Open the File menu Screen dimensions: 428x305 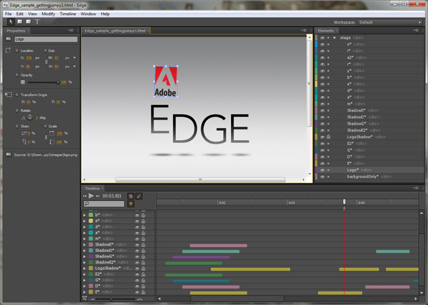coord(9,14)
